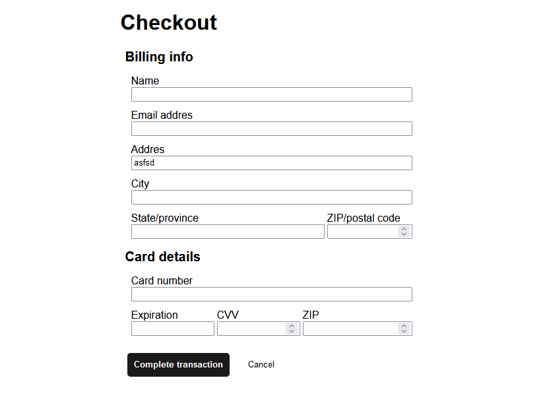
Task: Click the Card number label text
Action: [162, 280]
